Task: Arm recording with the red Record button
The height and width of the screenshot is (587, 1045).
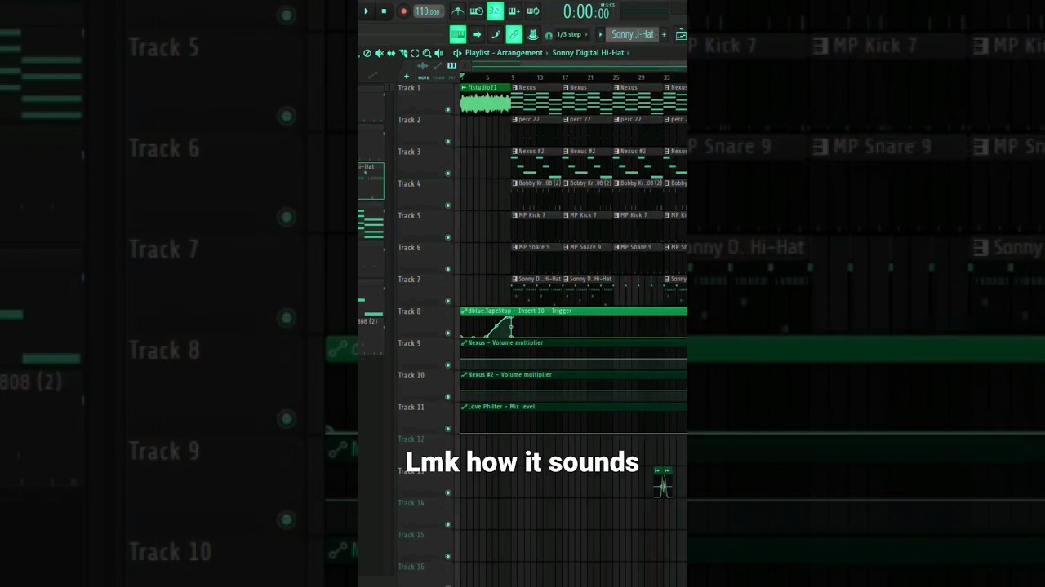Action: pos(403,11)
